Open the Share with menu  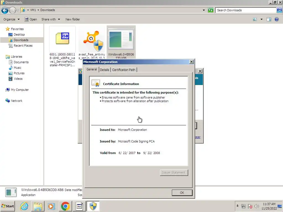(x=51, y=19)
